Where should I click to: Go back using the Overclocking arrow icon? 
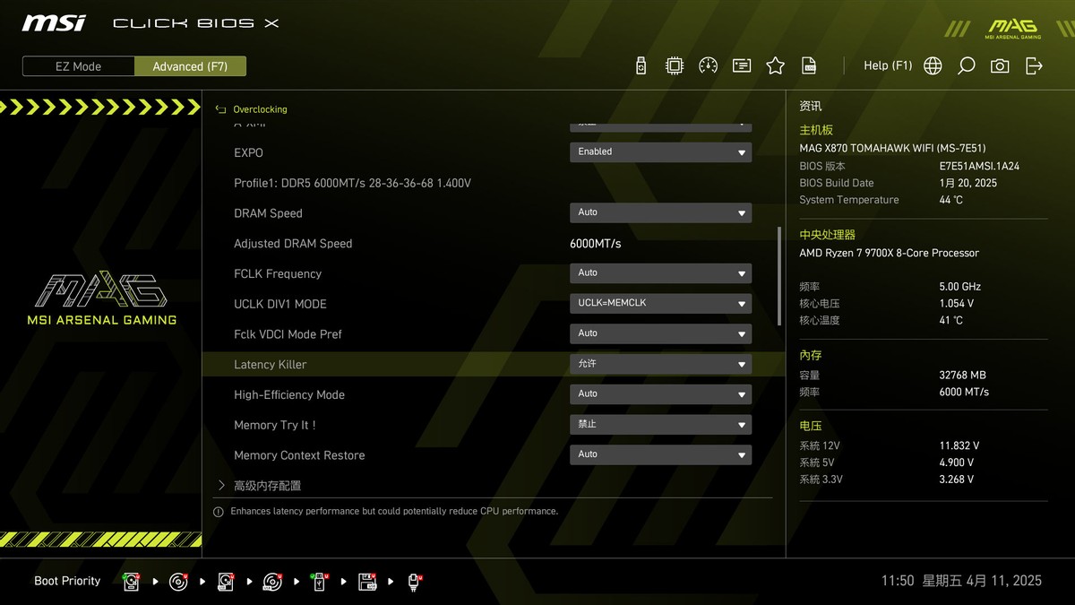pos(220,109)
